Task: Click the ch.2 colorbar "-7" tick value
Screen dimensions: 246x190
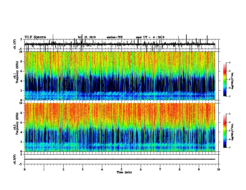Action: click(229, 147)
